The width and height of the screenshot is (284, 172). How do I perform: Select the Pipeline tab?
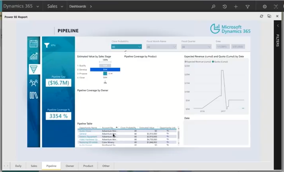point(51,166)
